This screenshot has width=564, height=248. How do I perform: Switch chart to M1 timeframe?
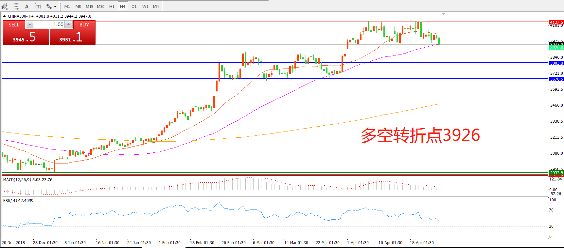click(67, 6)
